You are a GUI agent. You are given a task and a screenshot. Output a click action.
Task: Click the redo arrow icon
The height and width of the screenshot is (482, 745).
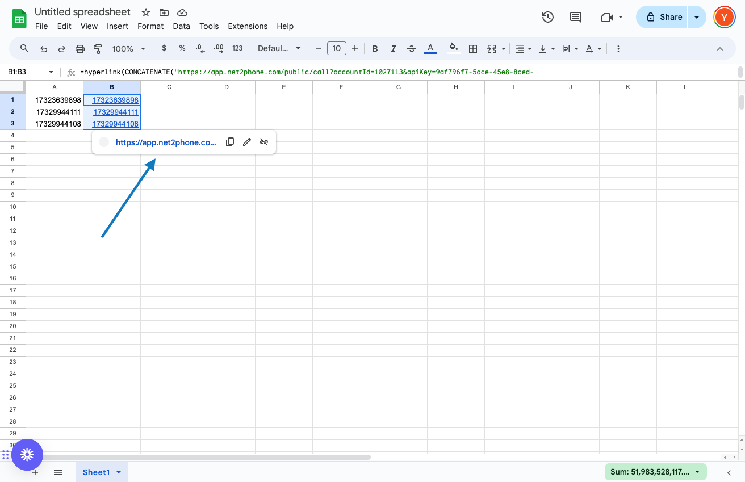click(61, 49)
